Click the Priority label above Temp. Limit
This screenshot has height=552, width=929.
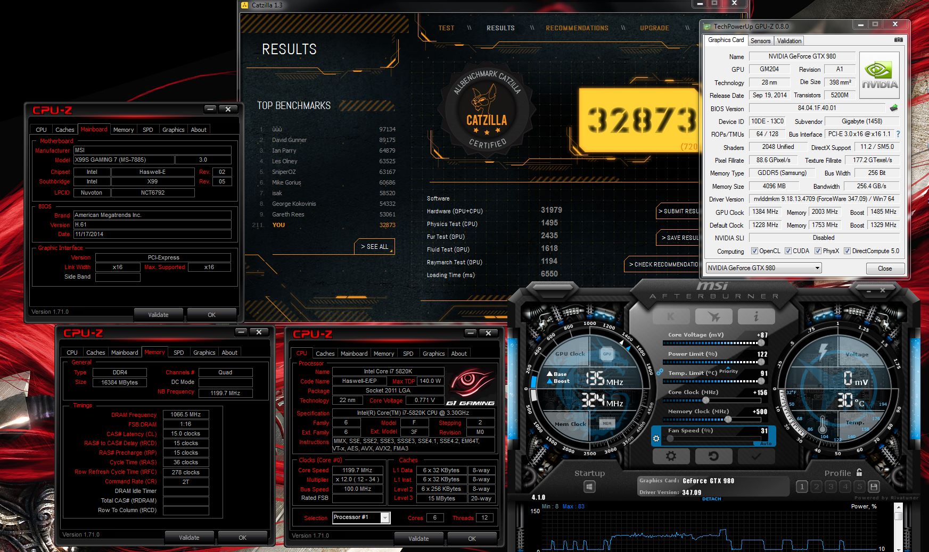(x=728, y=371)
